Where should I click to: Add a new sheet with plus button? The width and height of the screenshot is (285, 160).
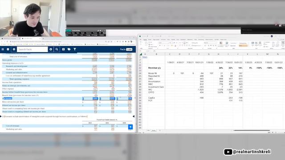160,130
